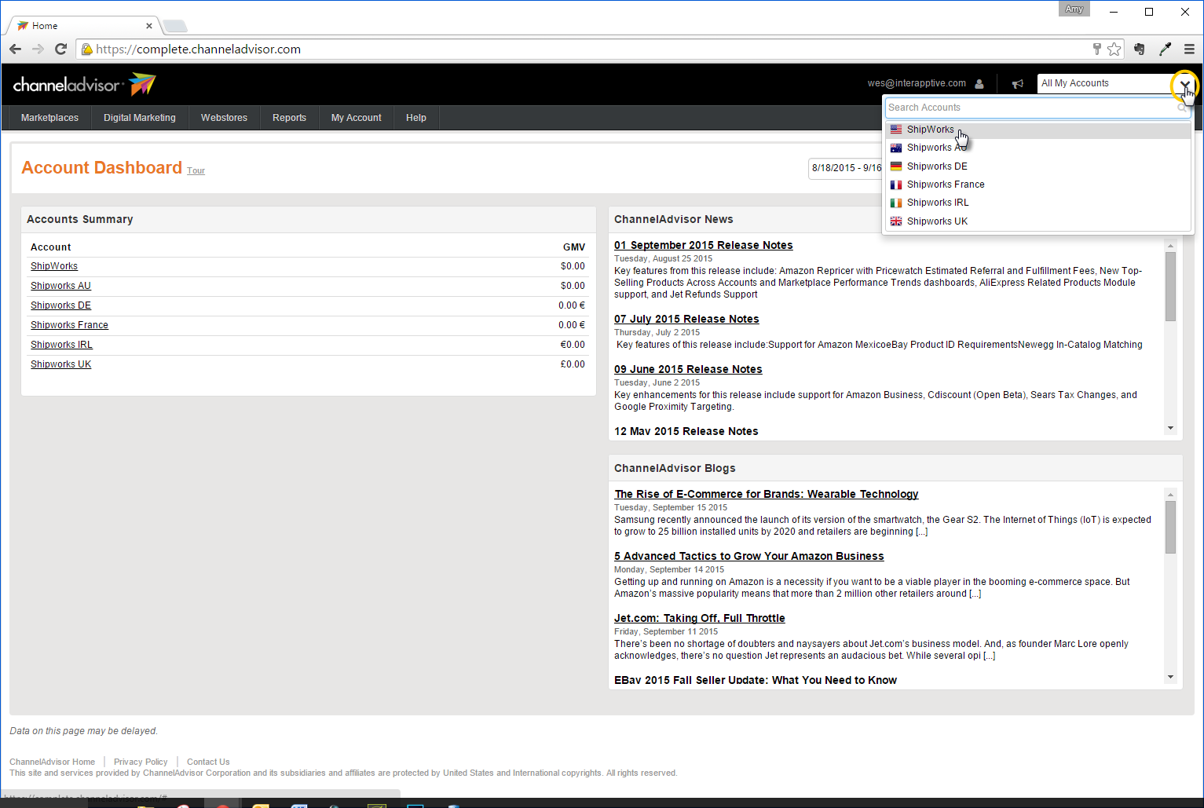
Task: Click the Irish flag icon
Action: tap(896, 203)
